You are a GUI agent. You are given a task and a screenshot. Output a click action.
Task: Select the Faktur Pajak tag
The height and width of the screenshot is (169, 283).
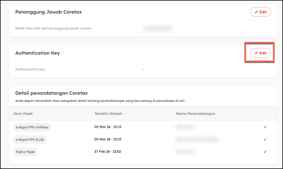[25, 152]
